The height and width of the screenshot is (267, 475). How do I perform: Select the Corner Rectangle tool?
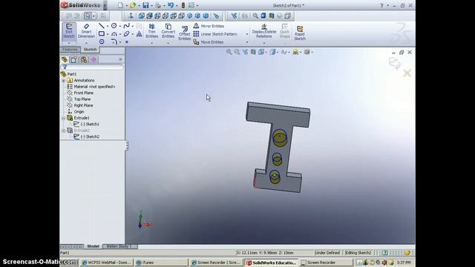[102, 34]
